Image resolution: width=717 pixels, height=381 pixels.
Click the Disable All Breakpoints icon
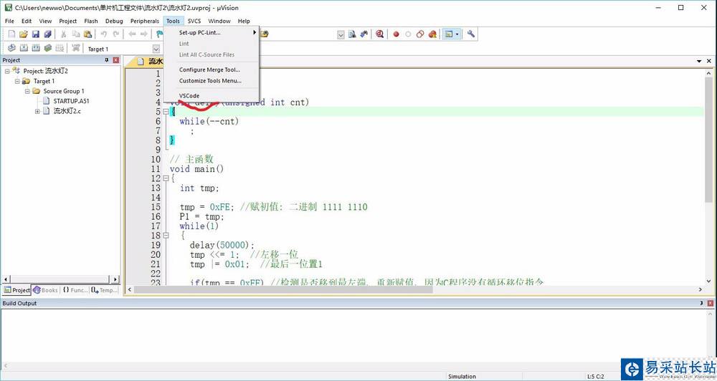point(419,34)
